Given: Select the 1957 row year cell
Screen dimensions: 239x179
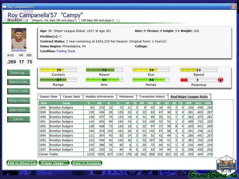Looking at the screenshot, I should (x=44, y=149).
